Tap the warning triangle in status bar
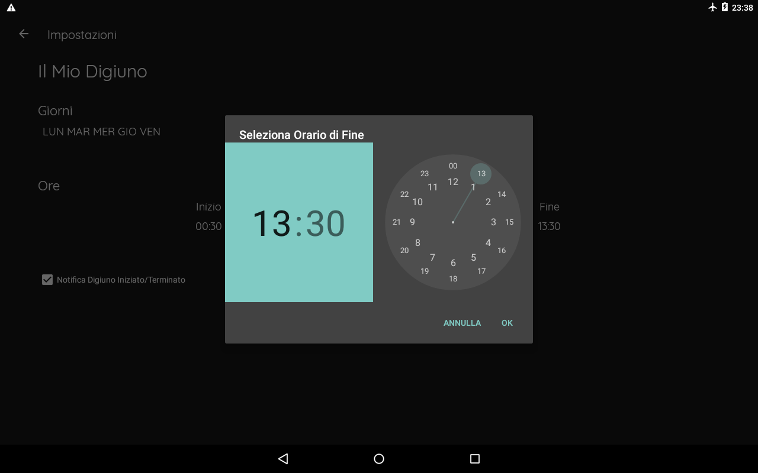The width and height of the screenshot is (758, 473). click(x=11, y=8)
